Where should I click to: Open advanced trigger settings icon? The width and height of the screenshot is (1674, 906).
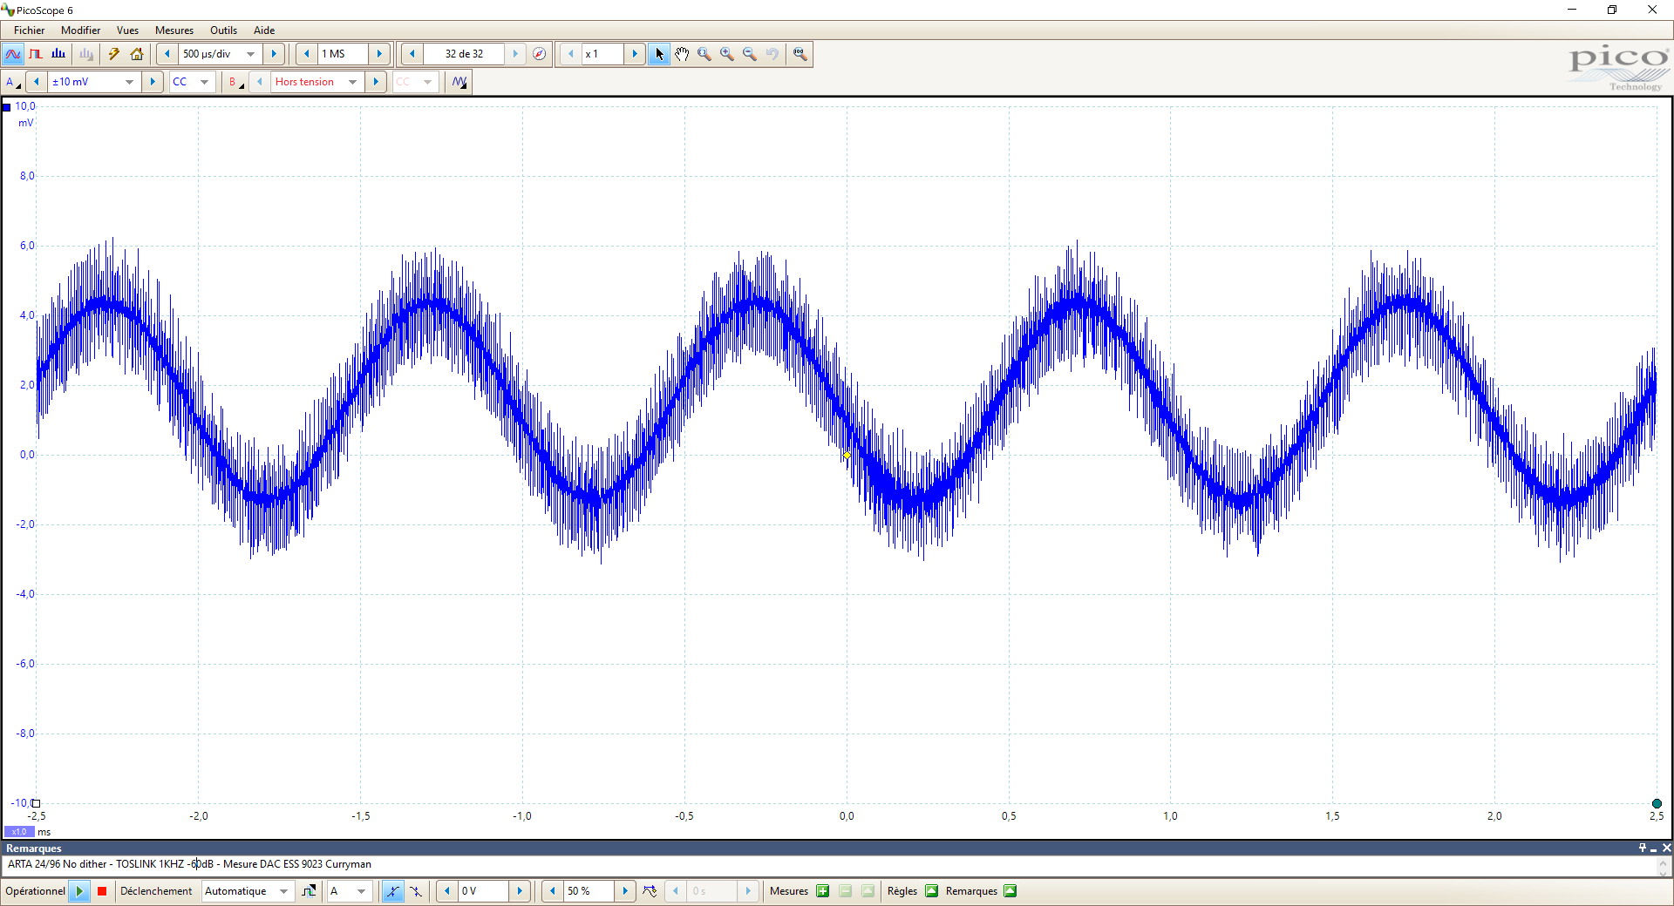click(310, 891)
